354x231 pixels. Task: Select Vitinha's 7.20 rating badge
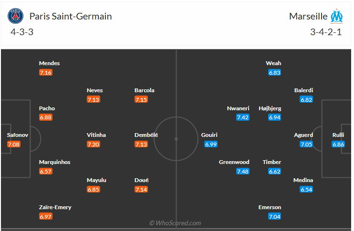coord(94,144)
